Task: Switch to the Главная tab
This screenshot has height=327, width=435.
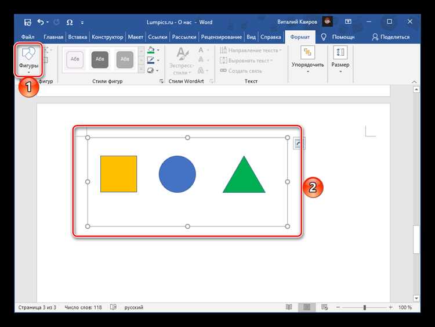Action: pos(53,37)
